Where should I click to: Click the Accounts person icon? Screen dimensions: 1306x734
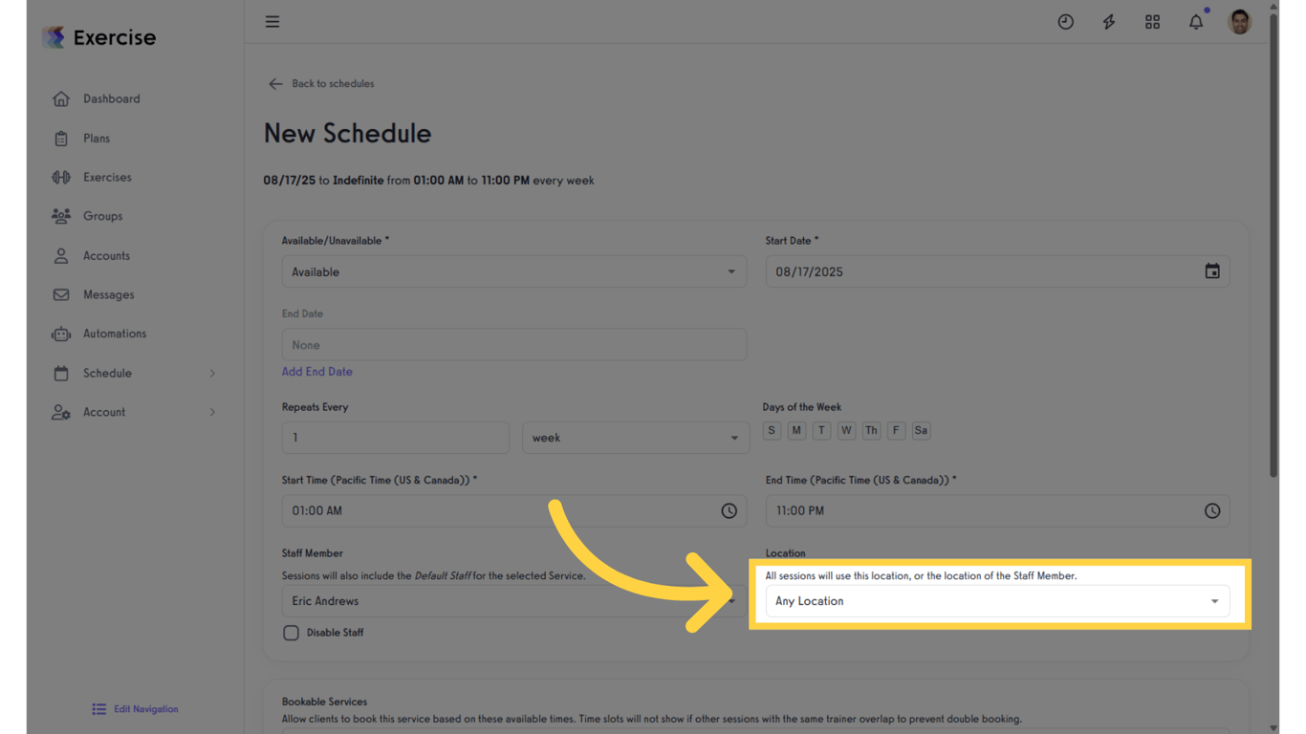(x=61, y=256)
